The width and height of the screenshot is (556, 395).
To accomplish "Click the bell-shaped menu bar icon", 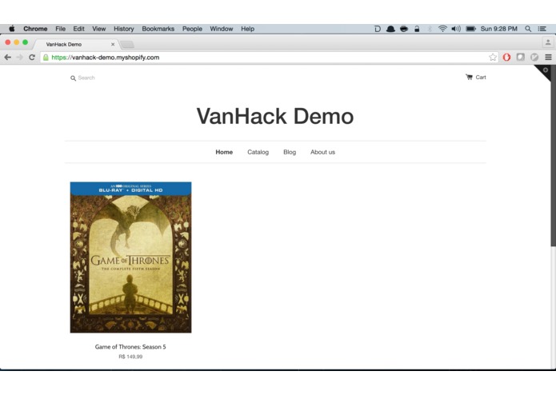I will pyautogui.click(x=390, y=29).
